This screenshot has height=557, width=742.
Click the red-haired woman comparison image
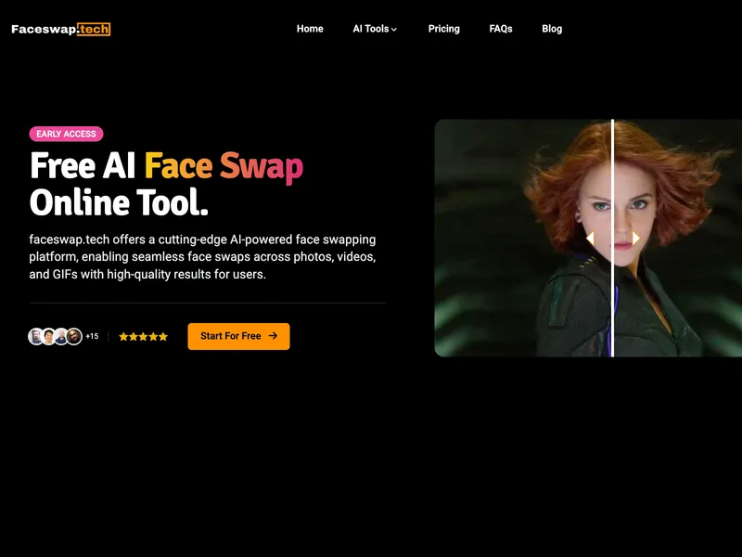588,238
